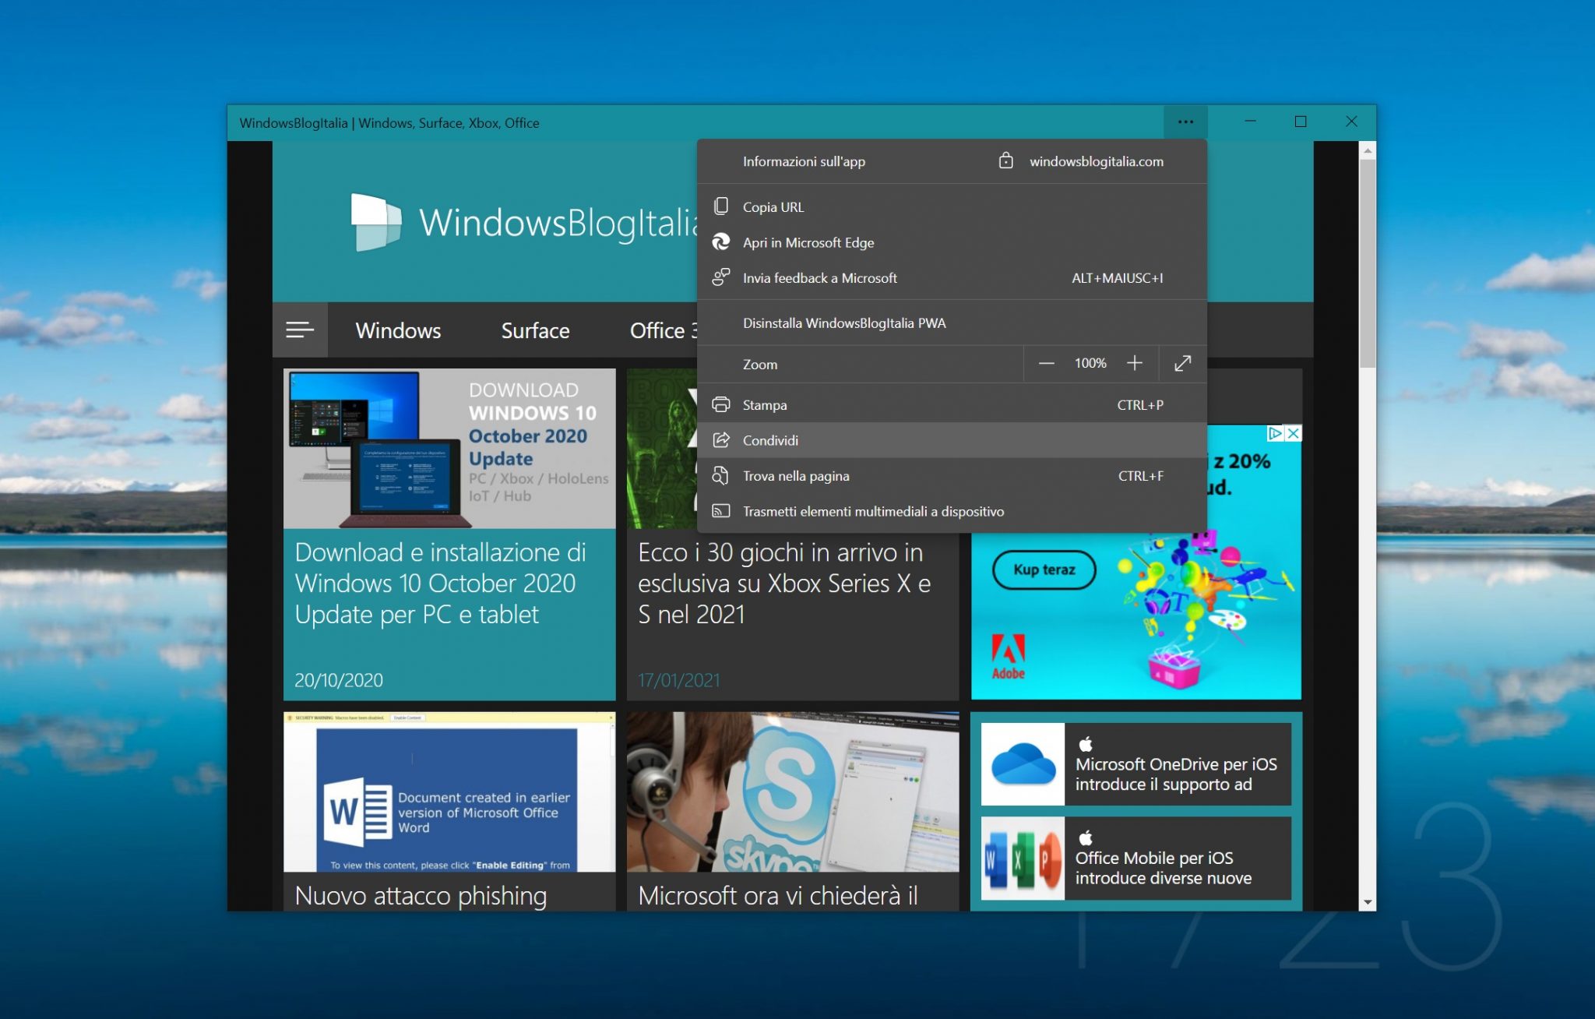Click the Adobe logo in the ad
This screenshot has width=1595, height=1019.
(x=1008, y=657)
